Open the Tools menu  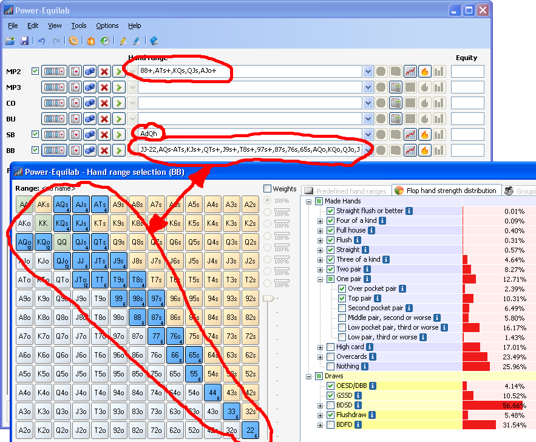coord(79,25)
